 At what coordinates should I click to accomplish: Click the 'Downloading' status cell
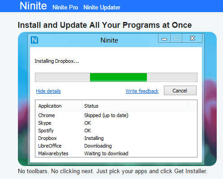(x=98, y=146)
